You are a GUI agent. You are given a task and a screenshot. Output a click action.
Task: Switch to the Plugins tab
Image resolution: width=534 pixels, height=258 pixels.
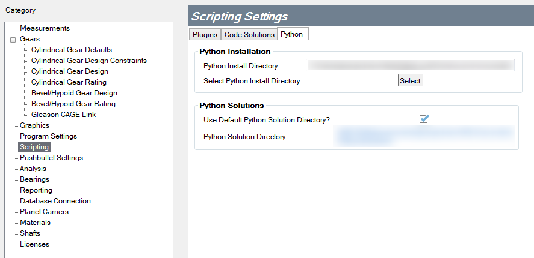coord(205,35)
